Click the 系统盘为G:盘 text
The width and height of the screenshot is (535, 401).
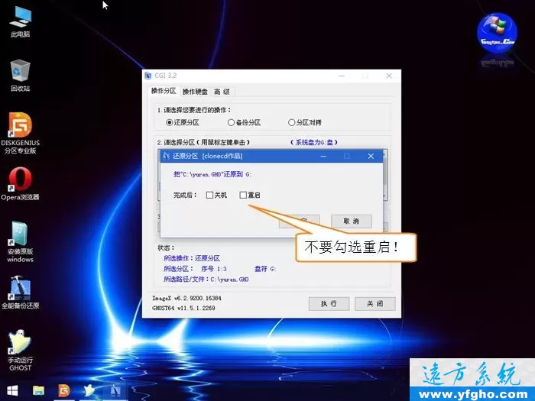tap(314, 142)
